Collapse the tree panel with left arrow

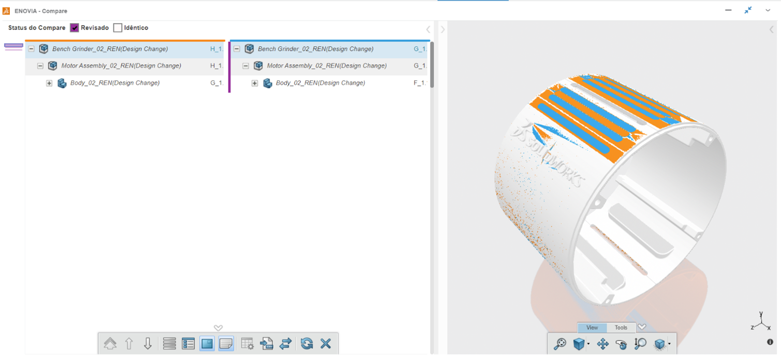(428, 29)
